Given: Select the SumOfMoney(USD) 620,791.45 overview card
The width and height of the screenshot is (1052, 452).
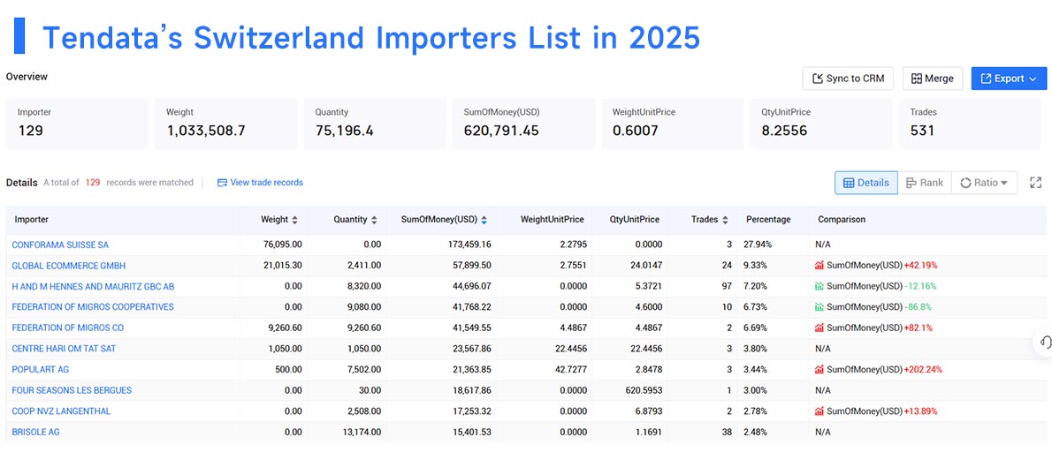Looking at the screenshot, I should click(x=524, y=124).
